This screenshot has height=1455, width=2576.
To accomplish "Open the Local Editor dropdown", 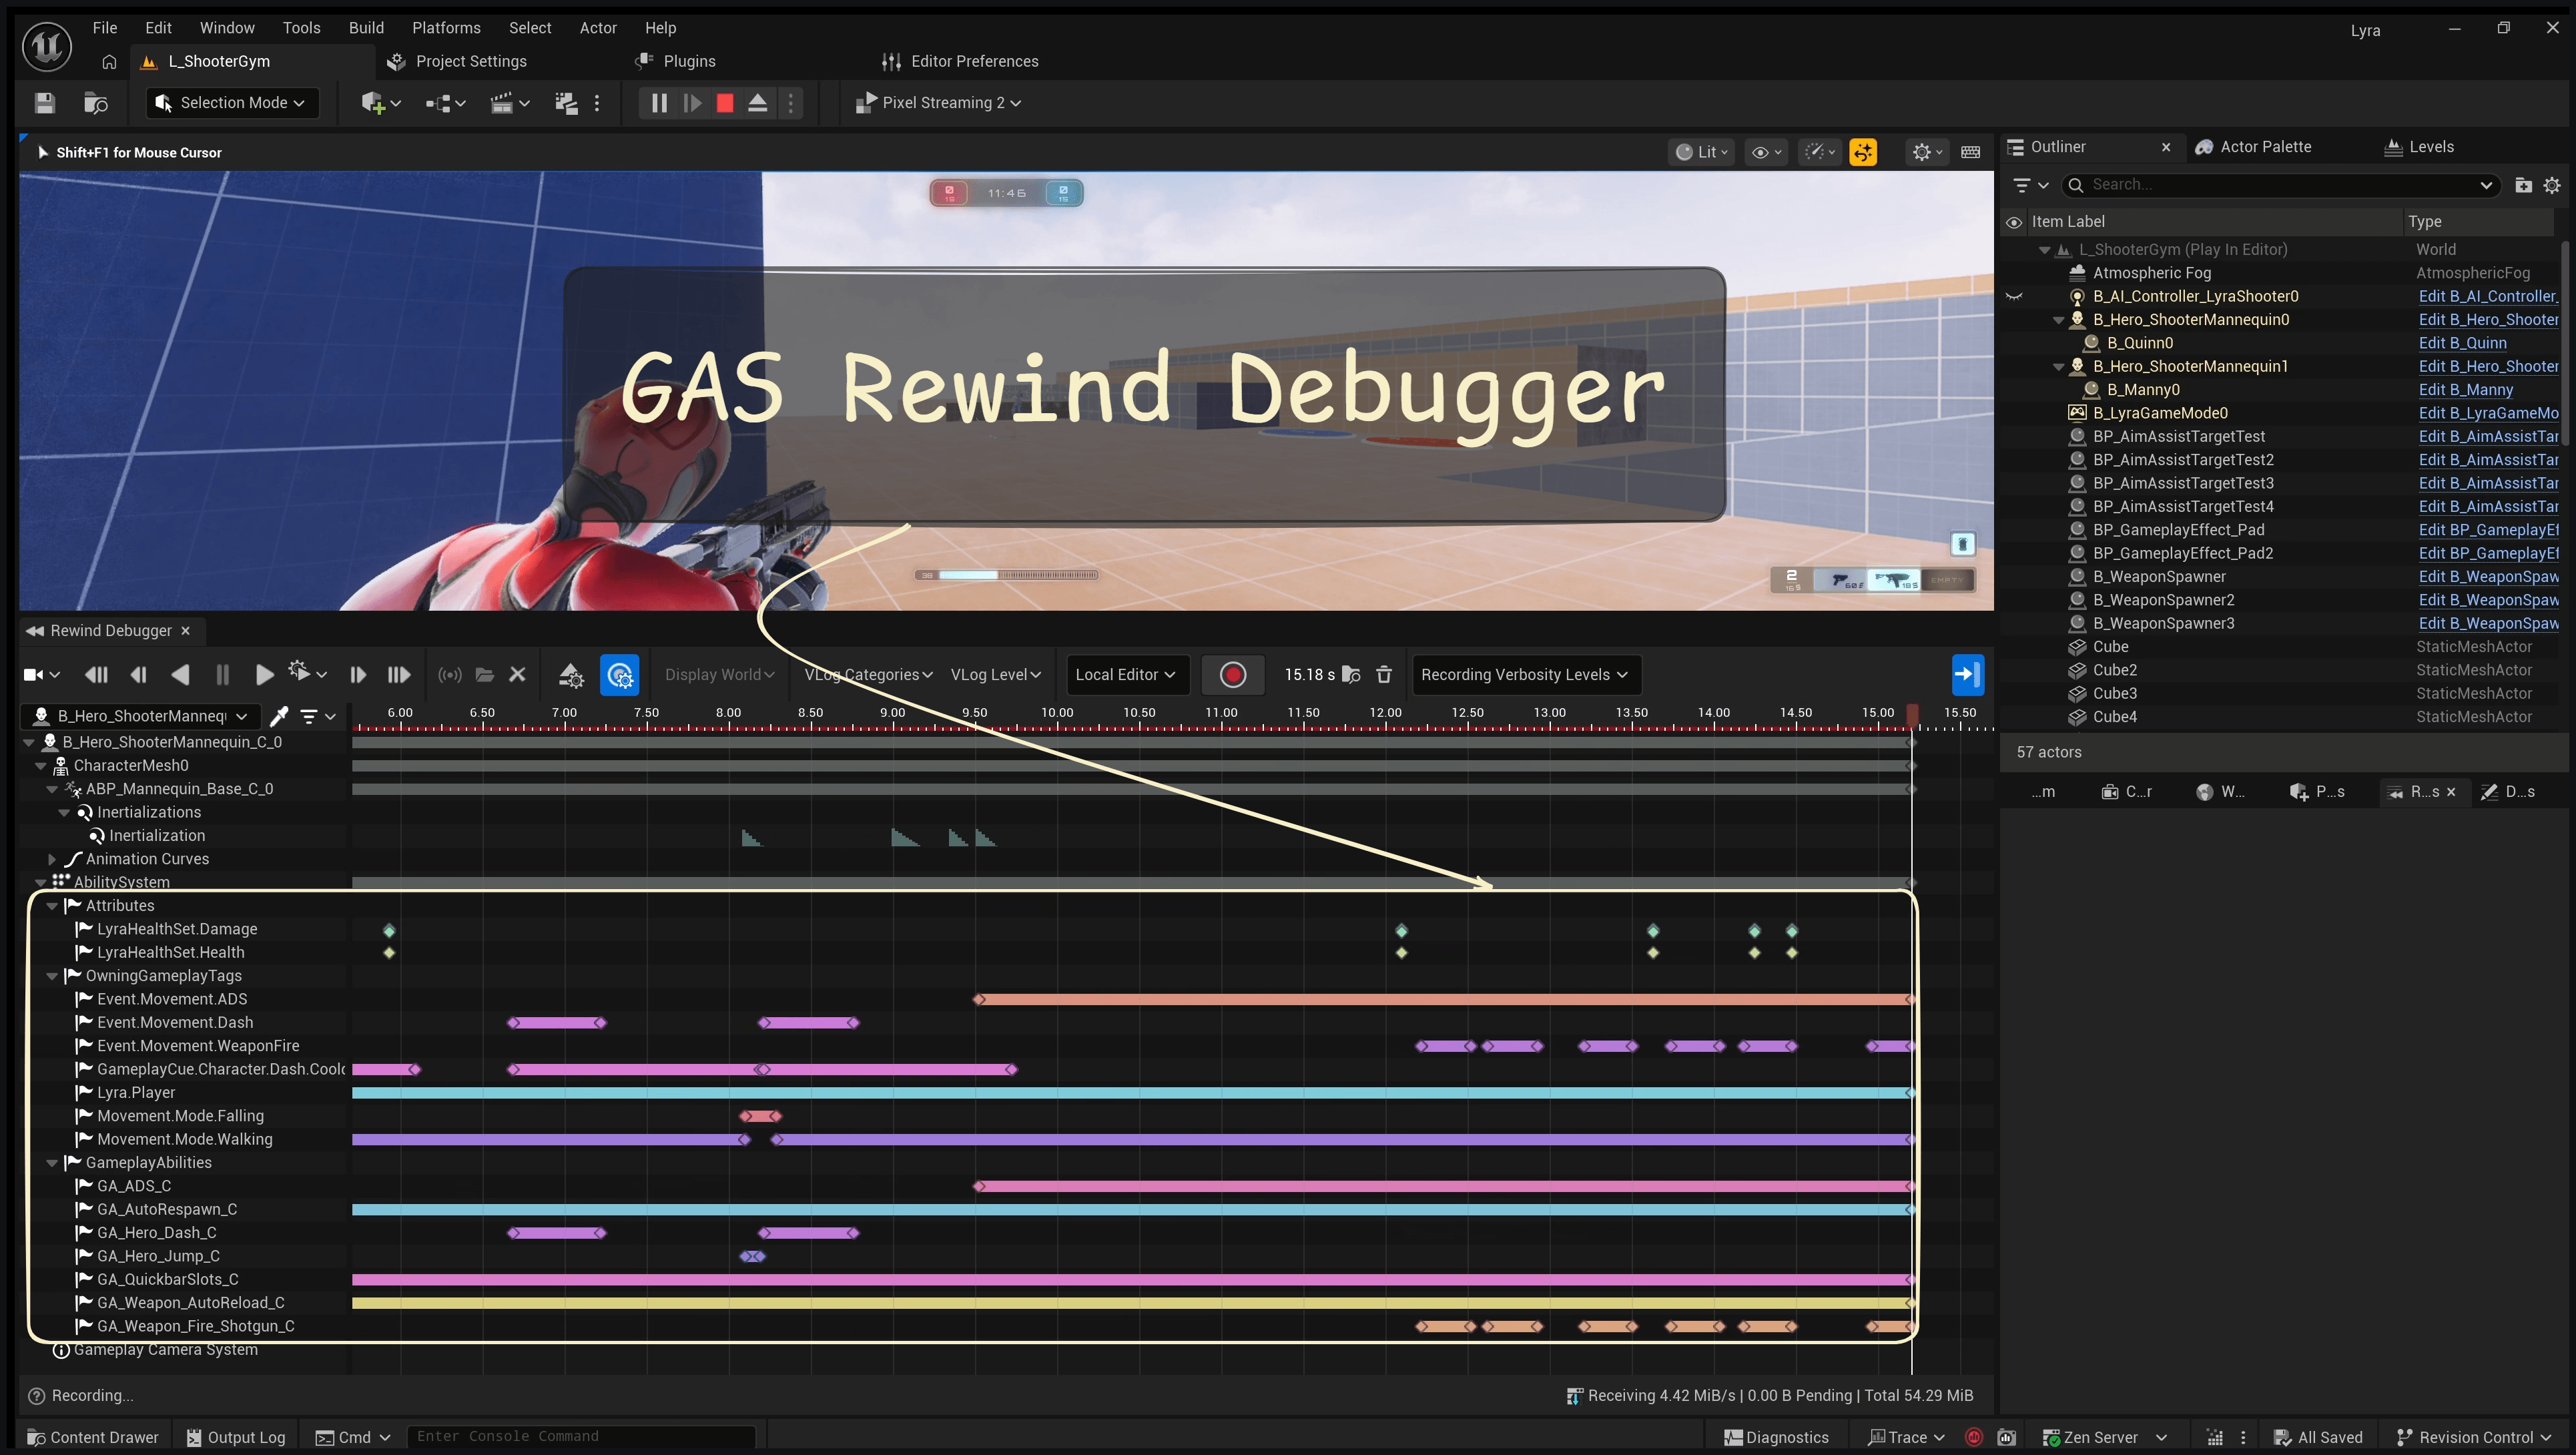I will (1127, 675).
